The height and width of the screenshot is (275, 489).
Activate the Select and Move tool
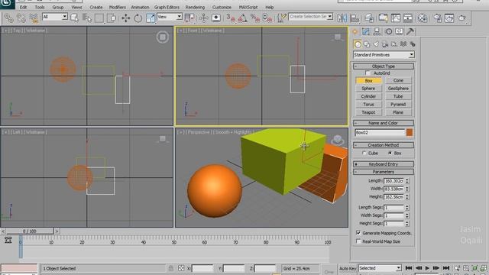(125, 18)
